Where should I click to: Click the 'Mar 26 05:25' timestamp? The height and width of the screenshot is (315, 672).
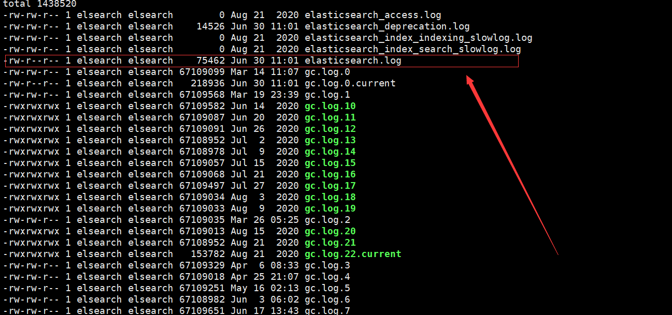point(265,220)
